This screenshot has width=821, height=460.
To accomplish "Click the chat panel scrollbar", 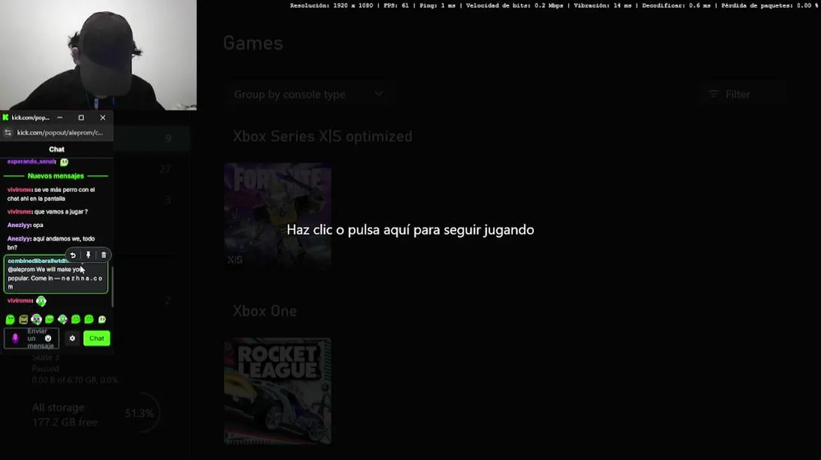I will [x=113, y=286].
